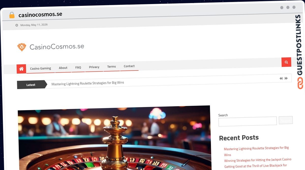305x170 pixels.
Task: Click the roulette wheel featured image
Action: pos(114,138)
